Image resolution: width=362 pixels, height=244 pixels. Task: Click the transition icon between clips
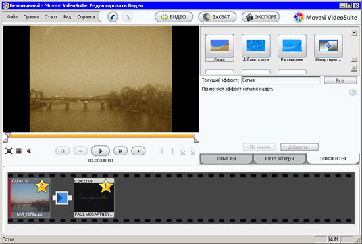point(62,198)
